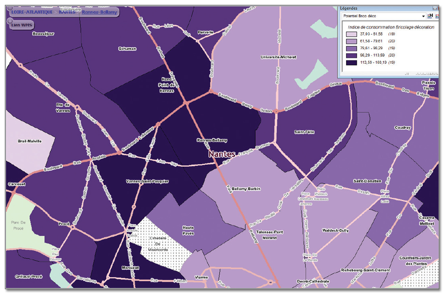
Task: Click the dropdown arrow in the legend selector
Action: (x=423, y=16)
